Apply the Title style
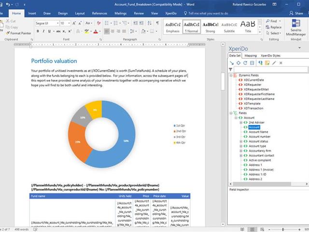This screenshot has height=232, width=309. click(x=248, y=27)
